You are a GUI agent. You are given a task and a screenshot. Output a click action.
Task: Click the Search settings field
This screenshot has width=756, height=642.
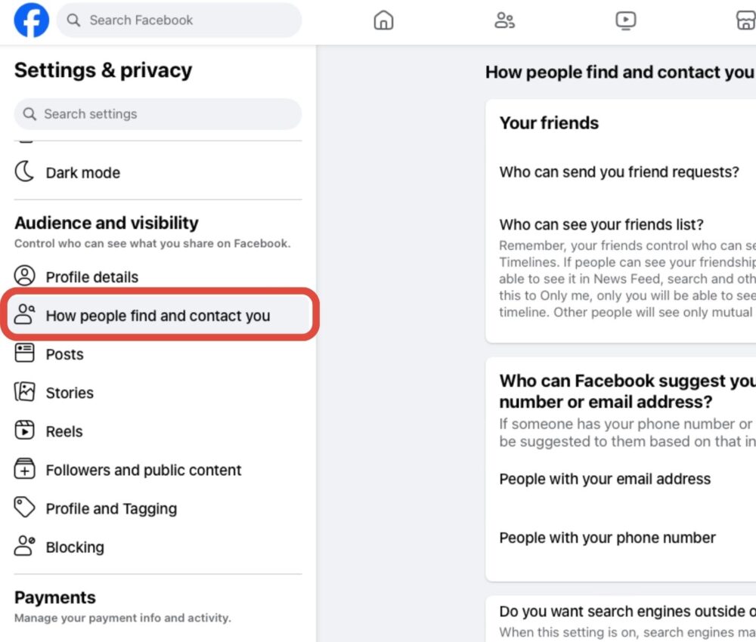pos(157,113)
